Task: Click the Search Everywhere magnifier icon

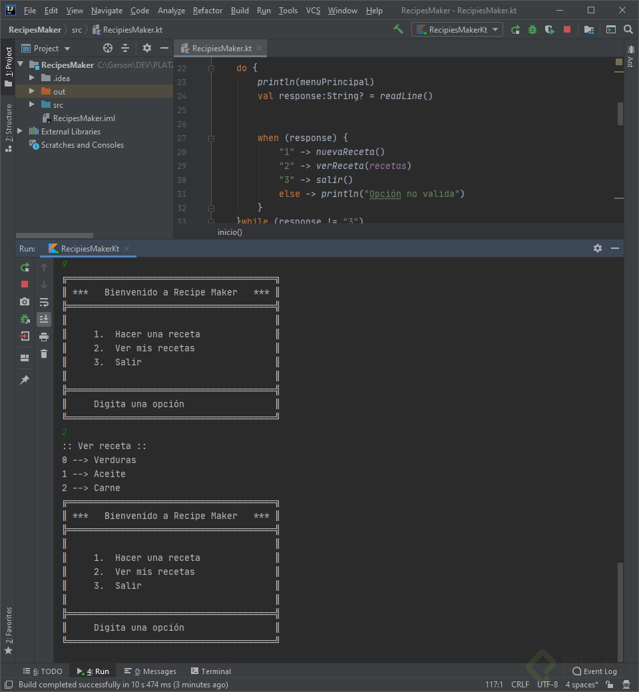Action: (x=628, y=29)
